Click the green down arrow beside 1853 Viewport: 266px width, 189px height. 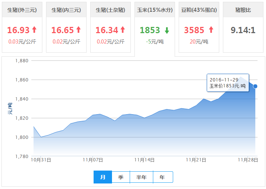(x=167, y=31)
